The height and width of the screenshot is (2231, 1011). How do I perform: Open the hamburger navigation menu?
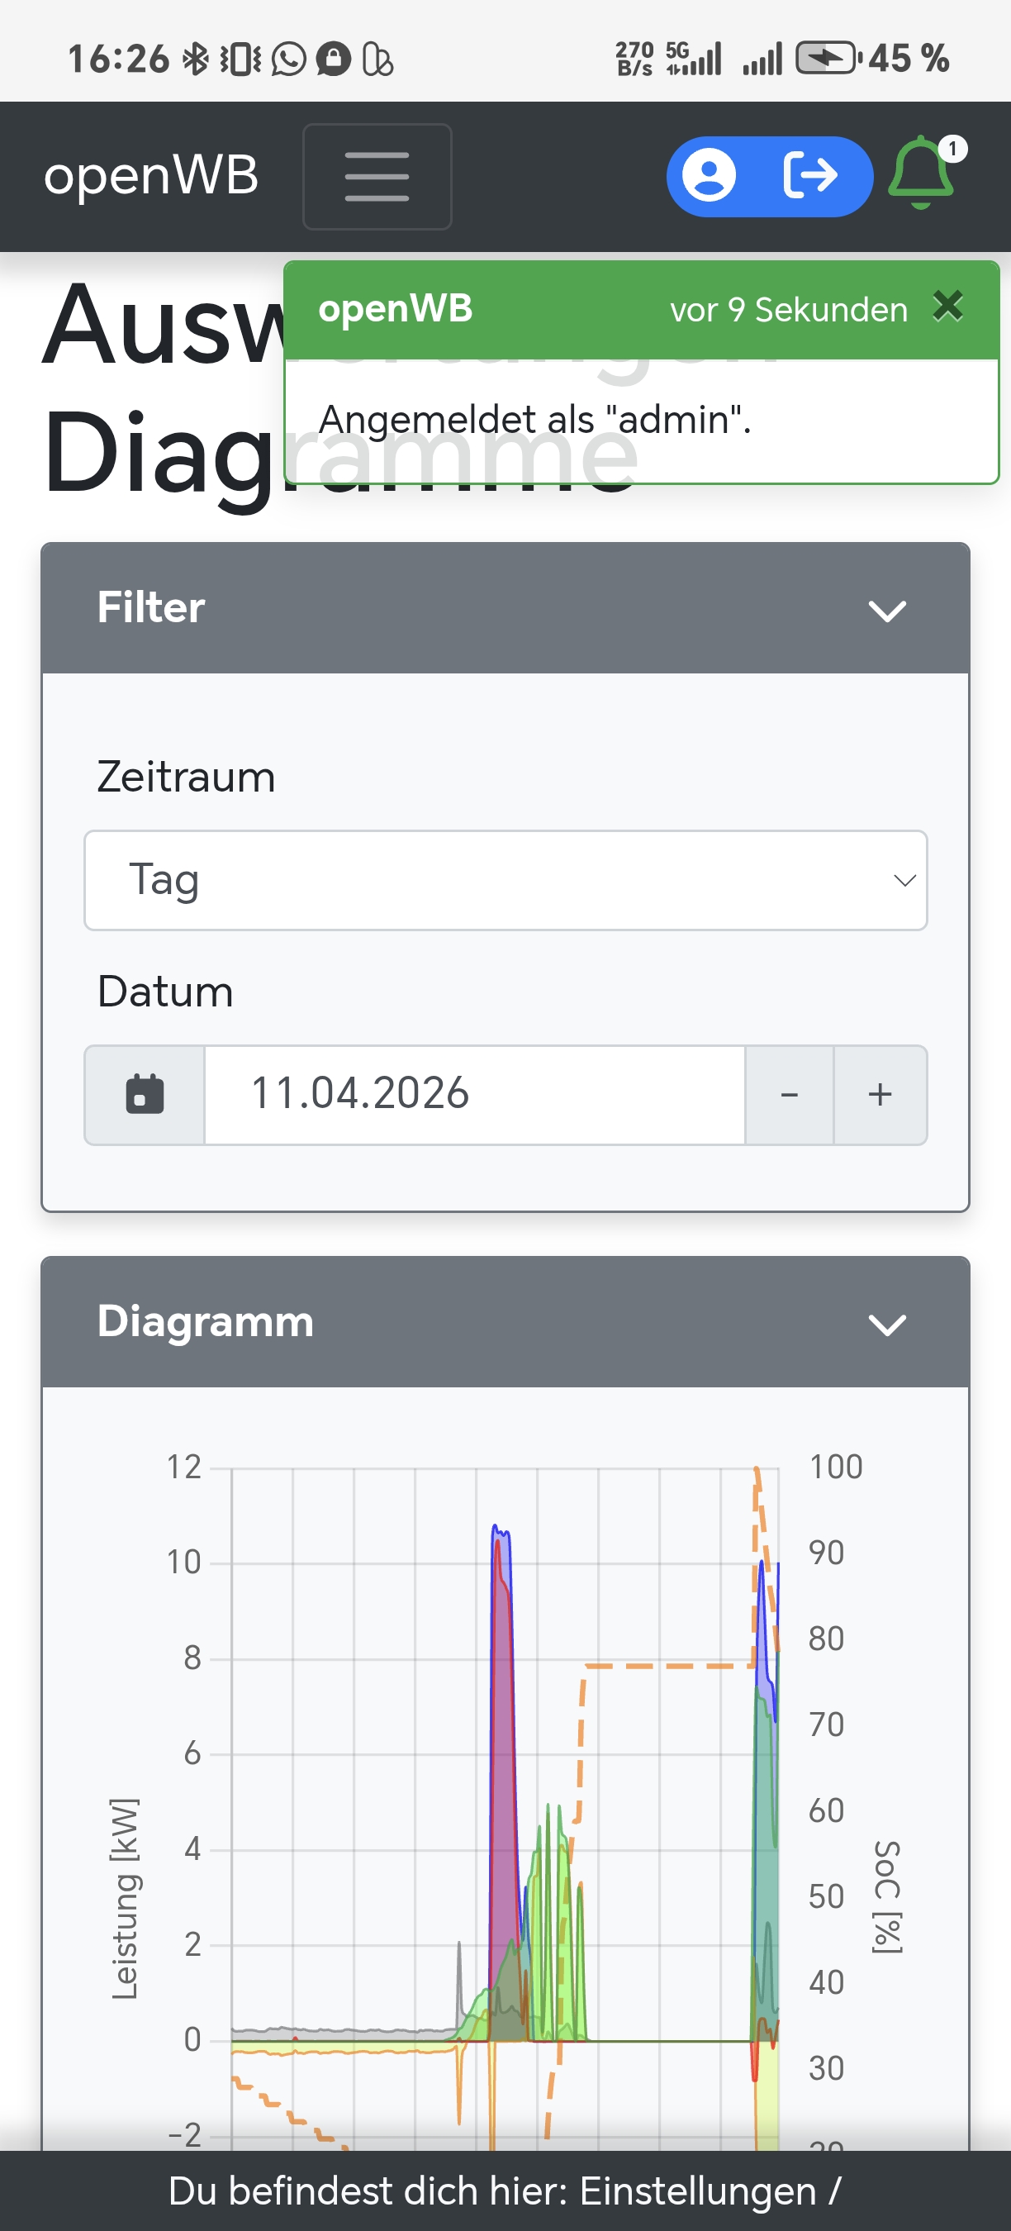(377, 177)
